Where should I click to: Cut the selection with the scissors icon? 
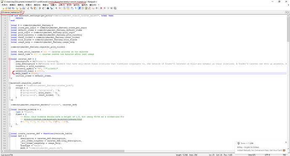28,8
